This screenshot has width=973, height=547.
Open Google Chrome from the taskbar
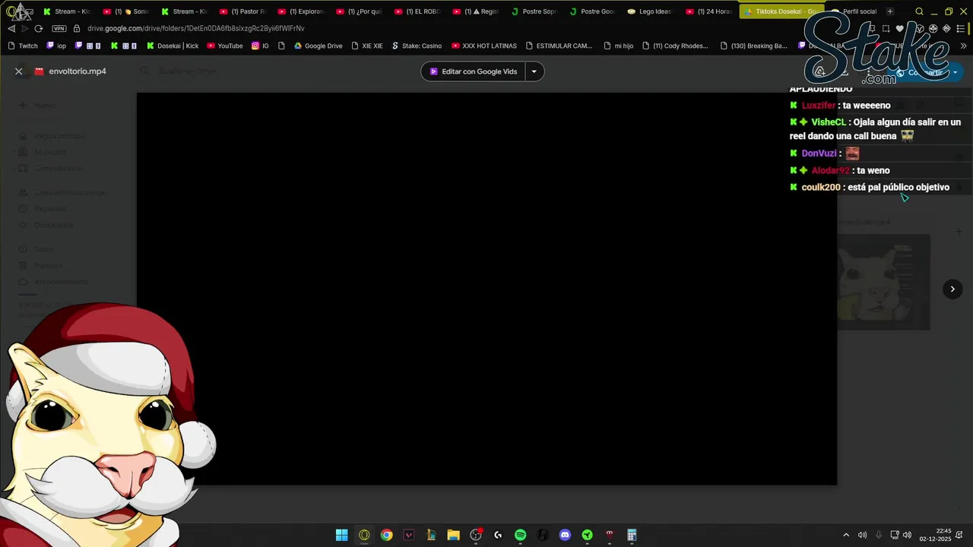[x=387, y=535]
